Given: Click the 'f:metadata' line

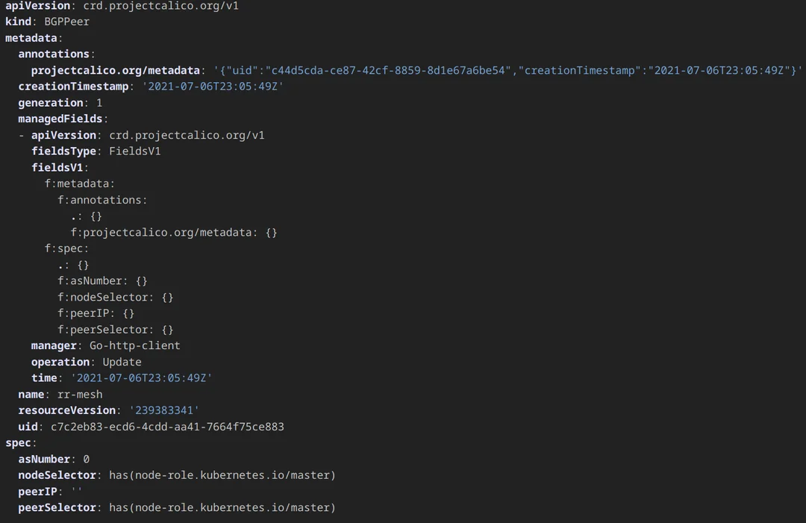Looking at the screenshot, I should pyautogui.click(x=79, y=184).
